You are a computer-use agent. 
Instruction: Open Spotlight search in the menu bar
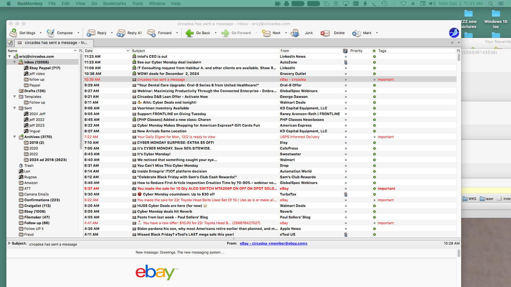click(490, 4)
